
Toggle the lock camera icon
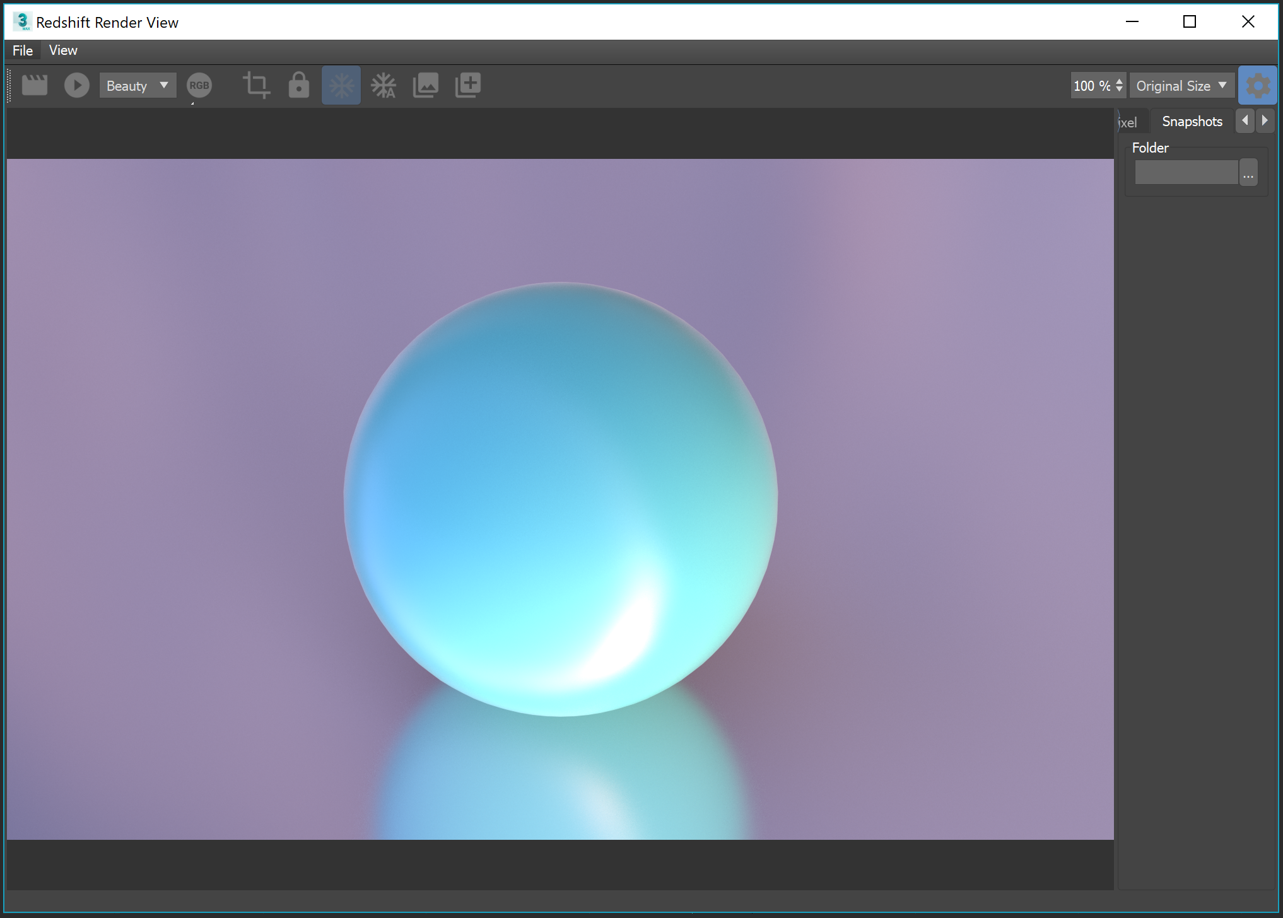pyautogui.click(x=299, y=85)
